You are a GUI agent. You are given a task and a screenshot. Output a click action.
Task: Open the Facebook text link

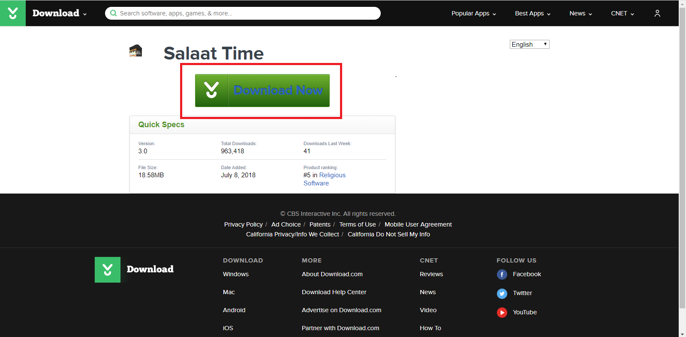tap(527, 274)
